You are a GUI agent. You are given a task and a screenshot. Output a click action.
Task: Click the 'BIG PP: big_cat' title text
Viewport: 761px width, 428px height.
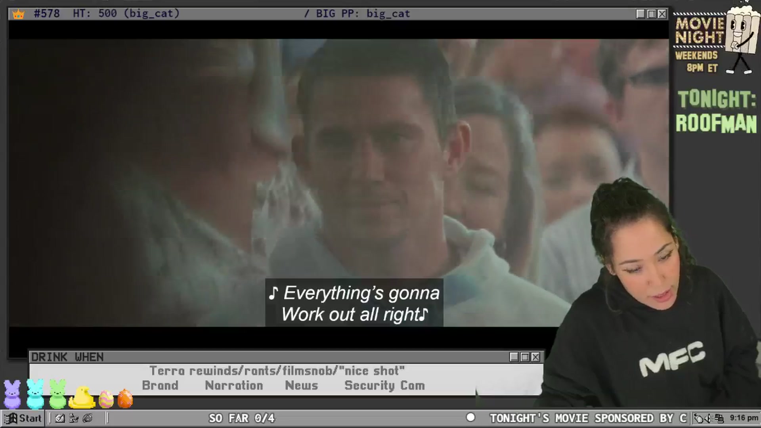[x=363, y=13]
